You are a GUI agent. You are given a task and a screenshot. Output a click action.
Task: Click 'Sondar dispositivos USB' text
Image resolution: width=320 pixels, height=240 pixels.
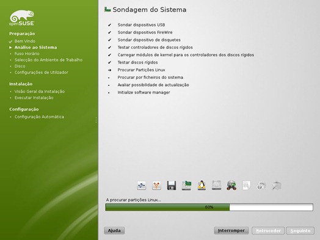click(141, 25)
